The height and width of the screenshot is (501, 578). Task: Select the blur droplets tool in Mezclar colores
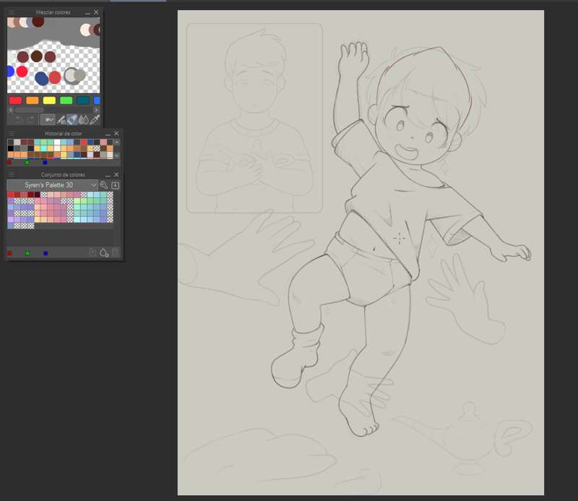coord(83,119)
